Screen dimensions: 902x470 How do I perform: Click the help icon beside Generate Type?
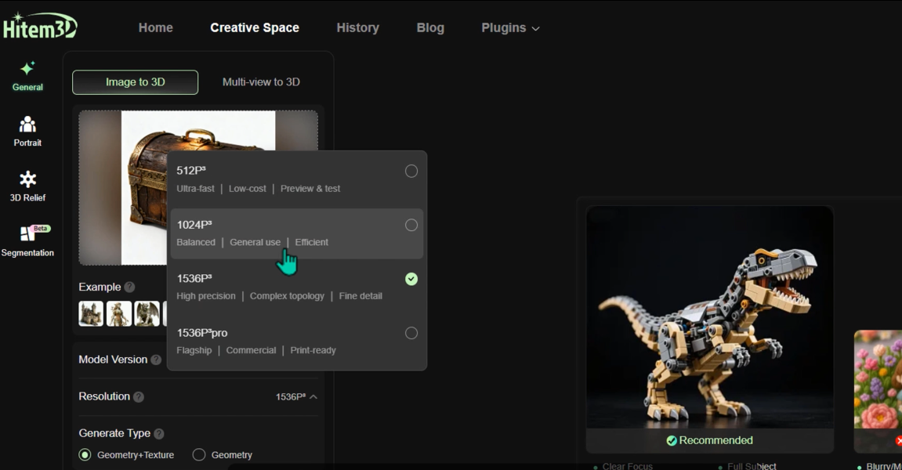[159, 434]
